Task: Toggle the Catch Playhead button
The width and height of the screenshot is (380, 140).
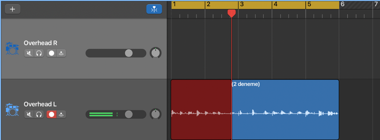Action: point(154,9)
